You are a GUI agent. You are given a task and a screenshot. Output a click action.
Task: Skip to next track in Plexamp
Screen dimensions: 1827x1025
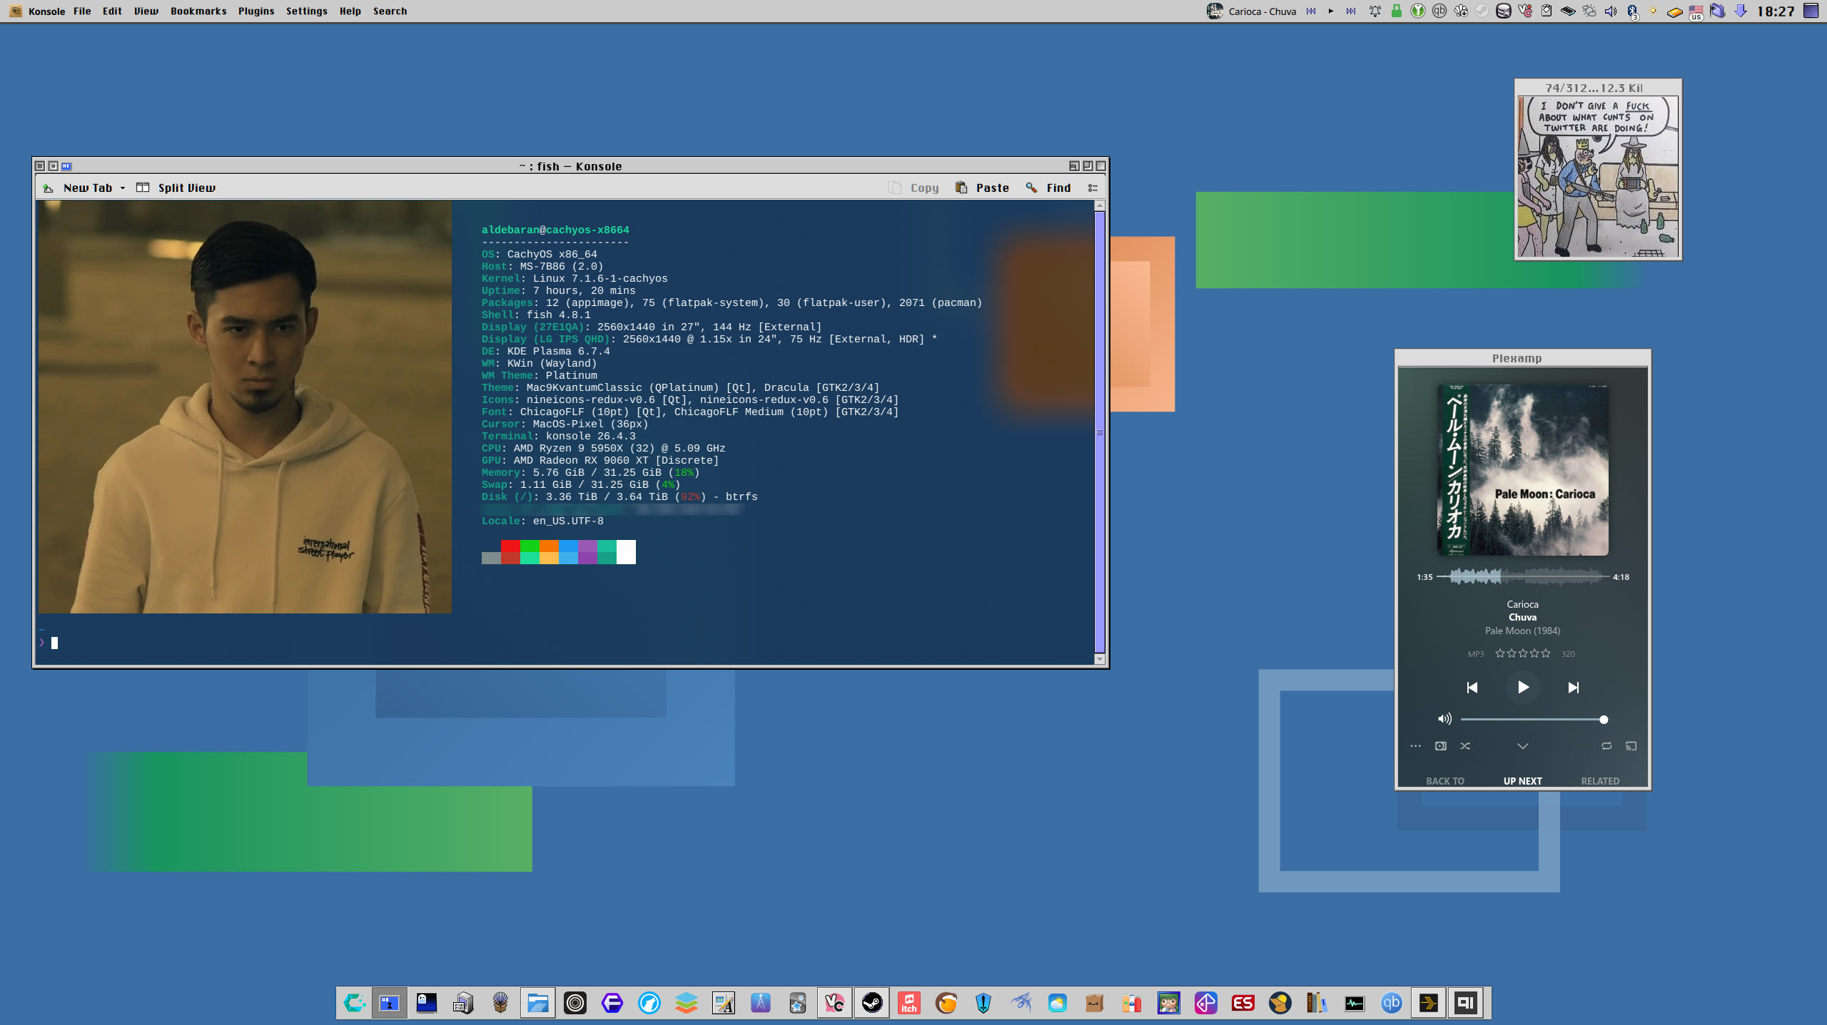pyautogui.click(x=1573, y=688)
